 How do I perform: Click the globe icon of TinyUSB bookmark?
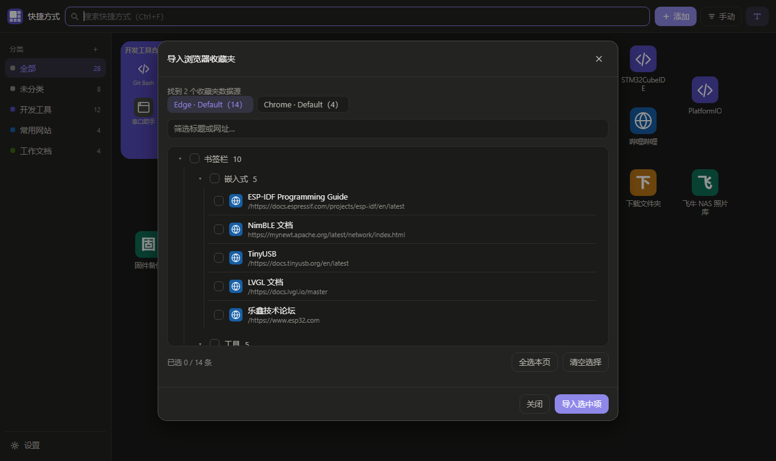pos(236,258)
